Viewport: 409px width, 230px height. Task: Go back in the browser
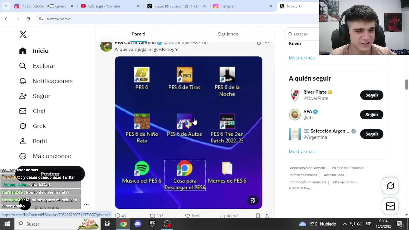point(7,19)
